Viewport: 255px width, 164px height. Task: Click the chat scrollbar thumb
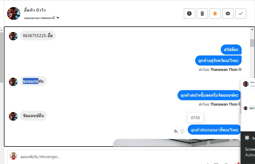(252, 43)
